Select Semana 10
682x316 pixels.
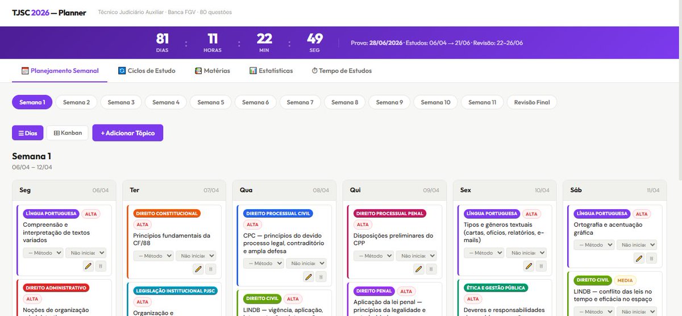click(435, 102)
